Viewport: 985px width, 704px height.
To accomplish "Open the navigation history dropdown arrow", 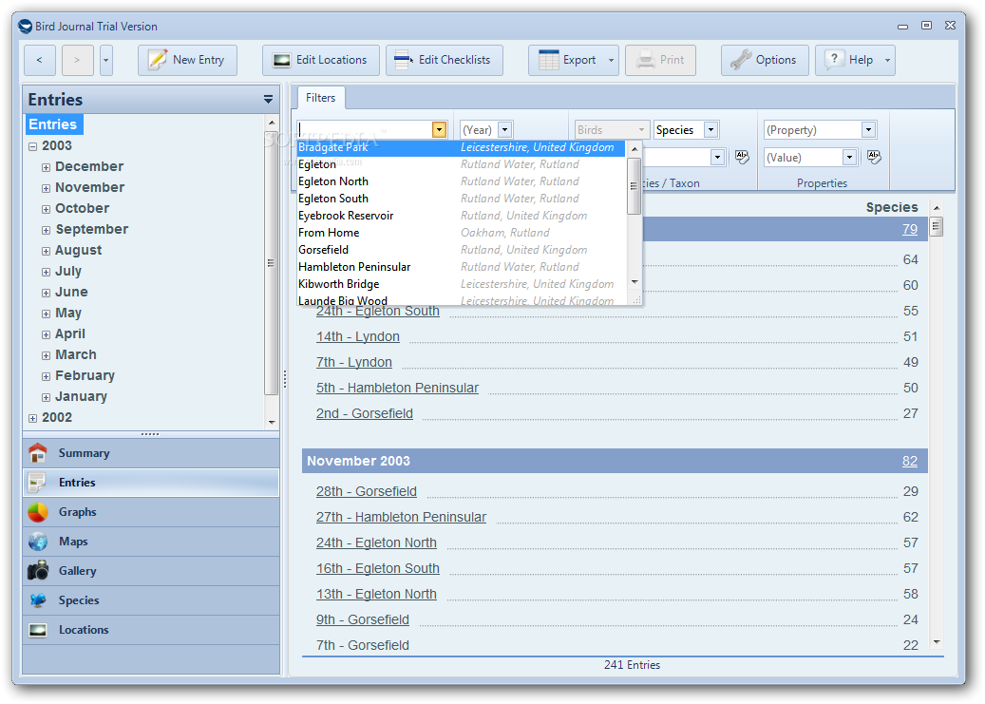I will [106, 61].
